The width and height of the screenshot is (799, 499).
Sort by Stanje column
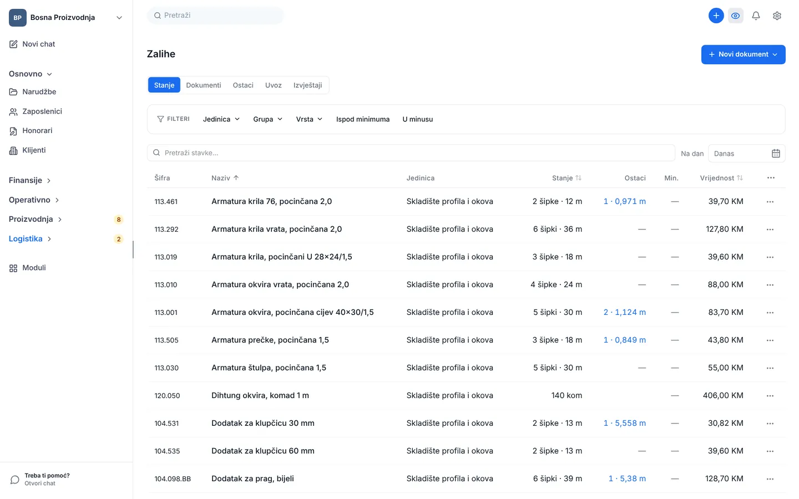tap(567, 178)
